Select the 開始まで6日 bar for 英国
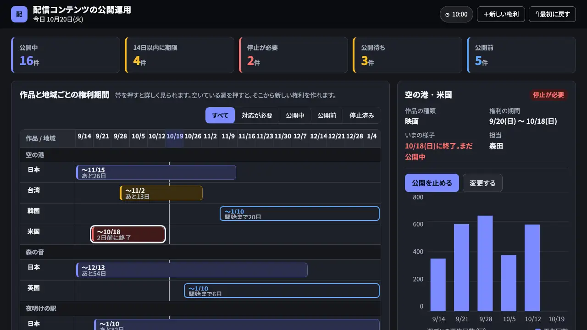Screen dimensions: 587x330 pos(282,291)
